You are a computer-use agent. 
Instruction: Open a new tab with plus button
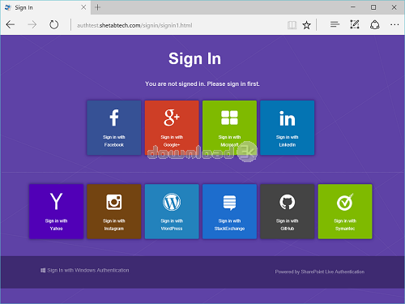point(98,7)
